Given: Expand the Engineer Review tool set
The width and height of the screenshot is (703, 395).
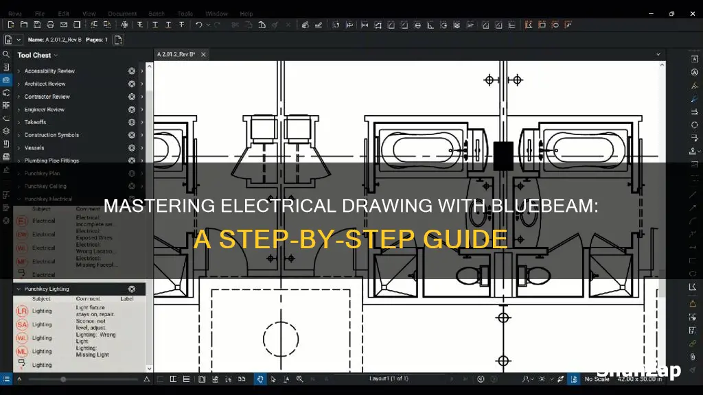Looking at the screenshot, I should click(x=19, y=109).
